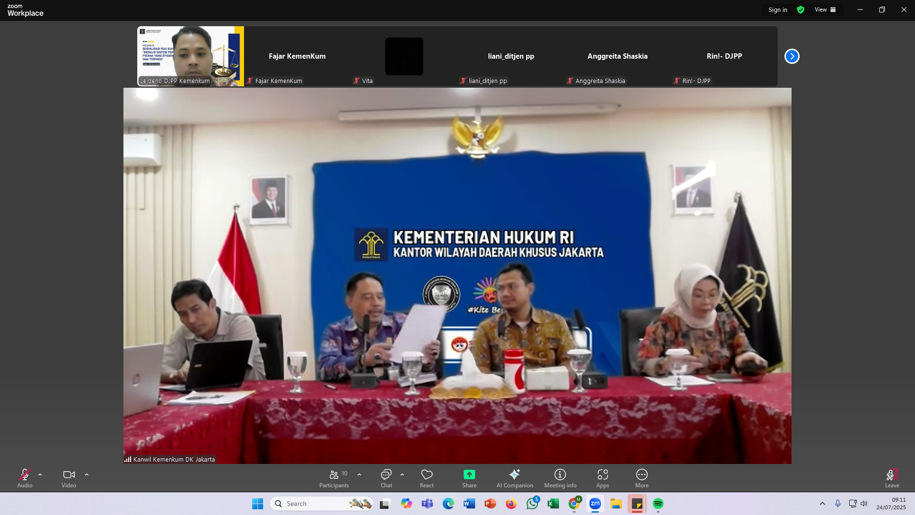915x515 pixels.
Task: Open Google Chrome from the taskbar
Action: coord(574,504)
